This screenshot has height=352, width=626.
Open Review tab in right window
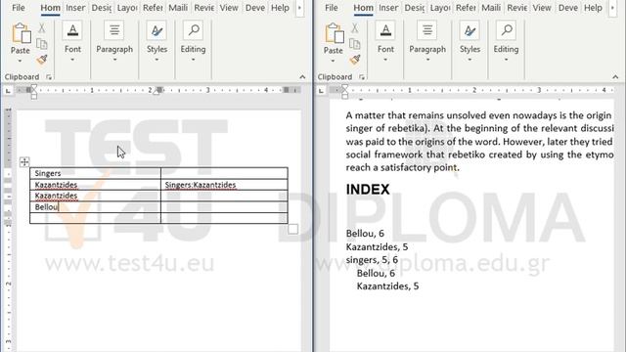[x=516, y=8]
